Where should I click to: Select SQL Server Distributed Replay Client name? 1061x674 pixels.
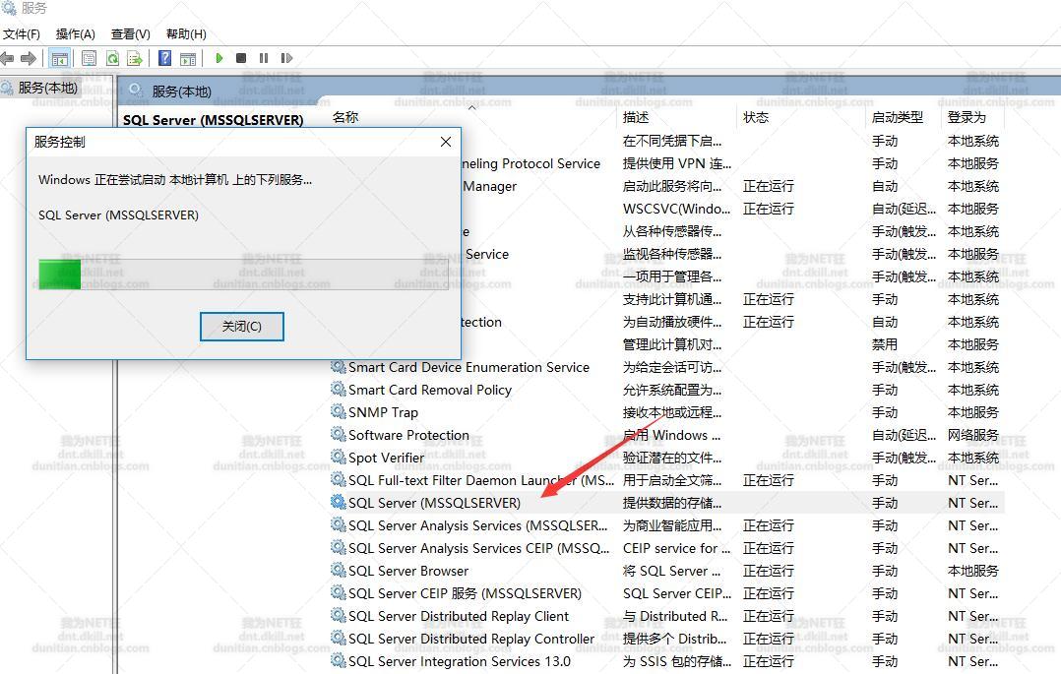click(x=459, y=617)
